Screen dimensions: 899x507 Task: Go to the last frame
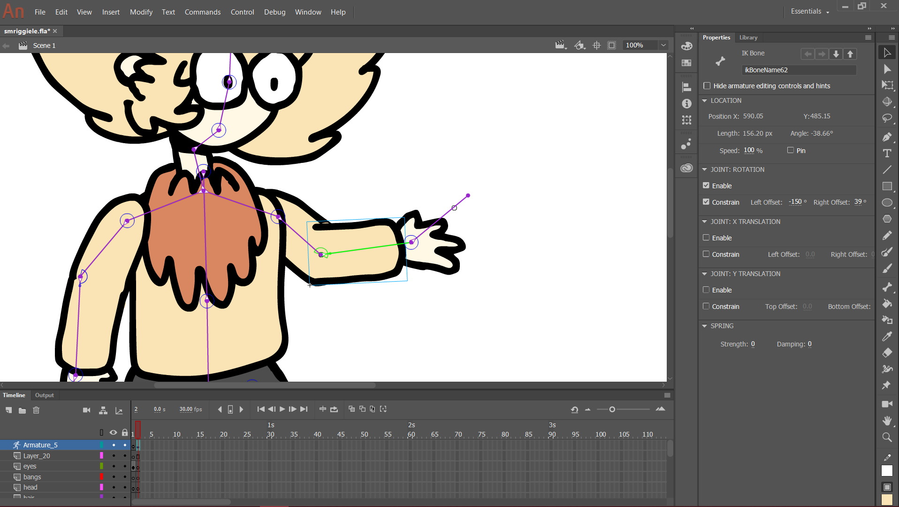[304, 409]
